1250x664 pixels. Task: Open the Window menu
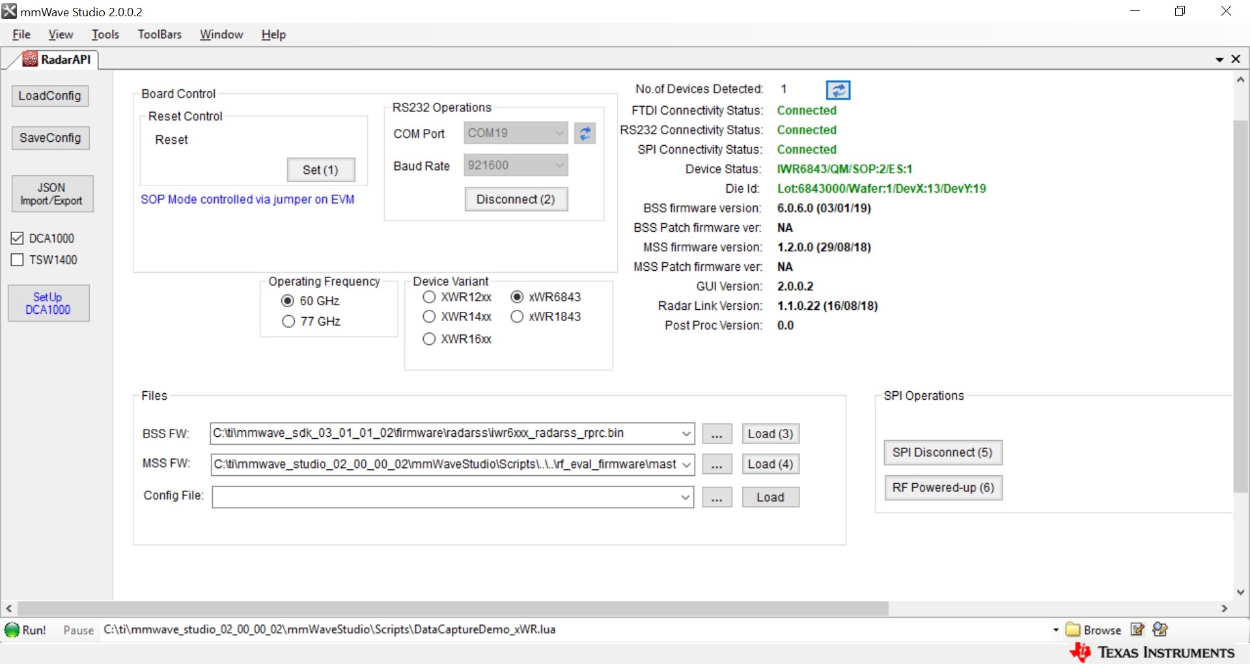pyautogui.click(x=221, y=35)
